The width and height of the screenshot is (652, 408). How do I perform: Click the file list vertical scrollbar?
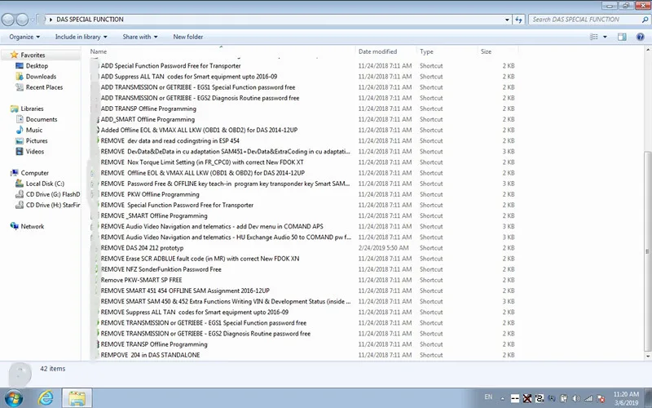pyautogui.click(x=647, y=251)
